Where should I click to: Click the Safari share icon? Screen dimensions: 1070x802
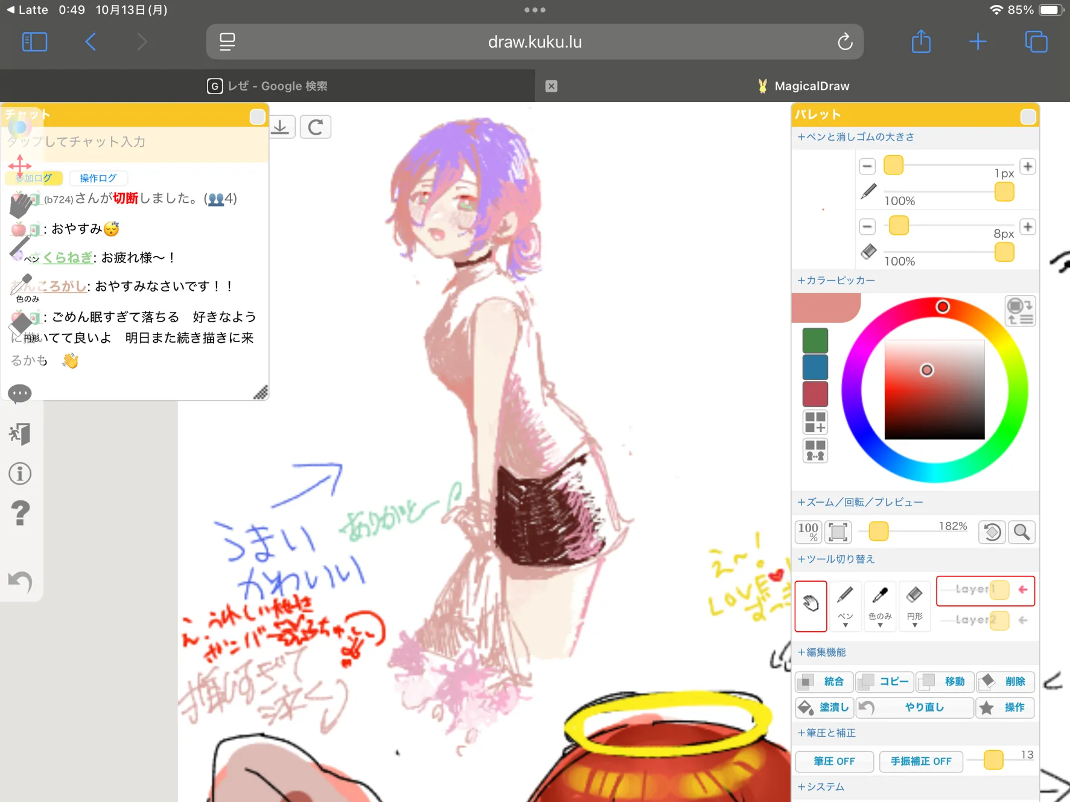[921, 42]
